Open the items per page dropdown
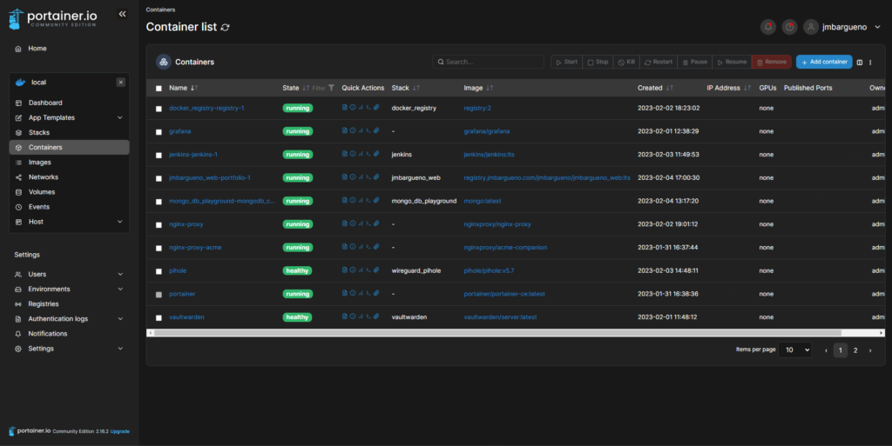 [x=794, y=349]
